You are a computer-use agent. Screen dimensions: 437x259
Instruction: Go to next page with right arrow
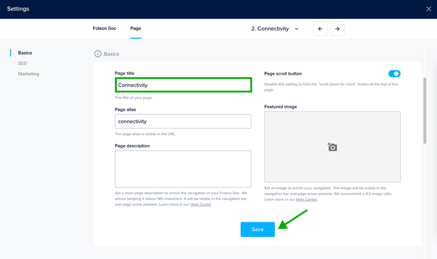(x=337, y=28)
